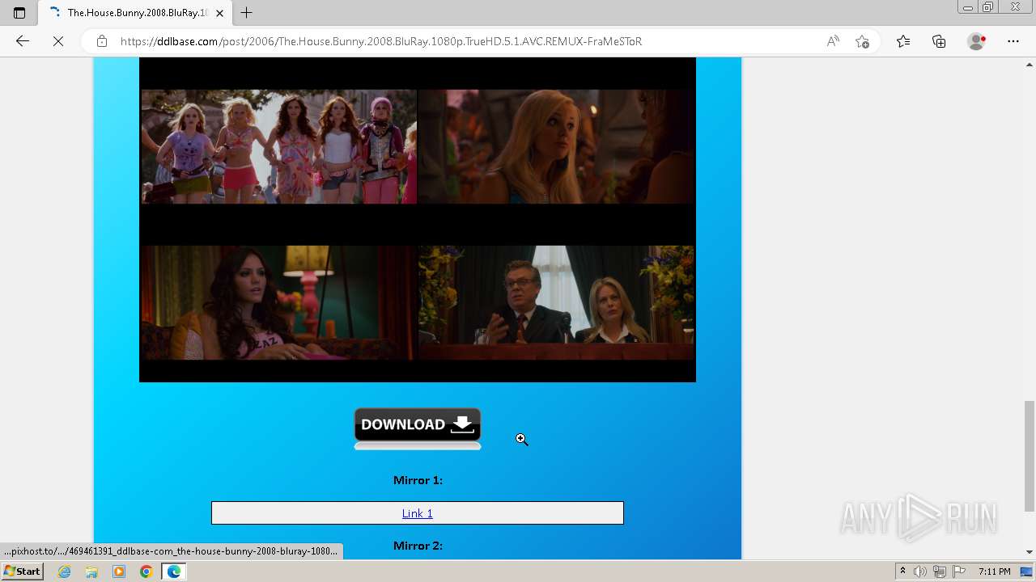Select The.House.Bunny.2008.BluRay tab
This screenshot has height=582, width=1036.
(136, 13)
